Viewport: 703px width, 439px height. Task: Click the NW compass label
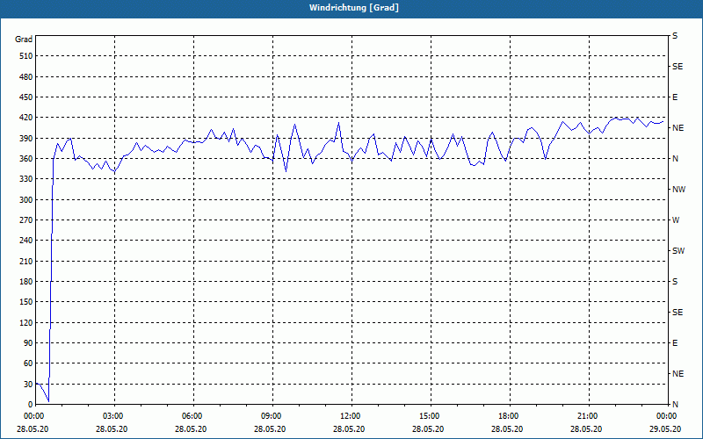[678, 190]
